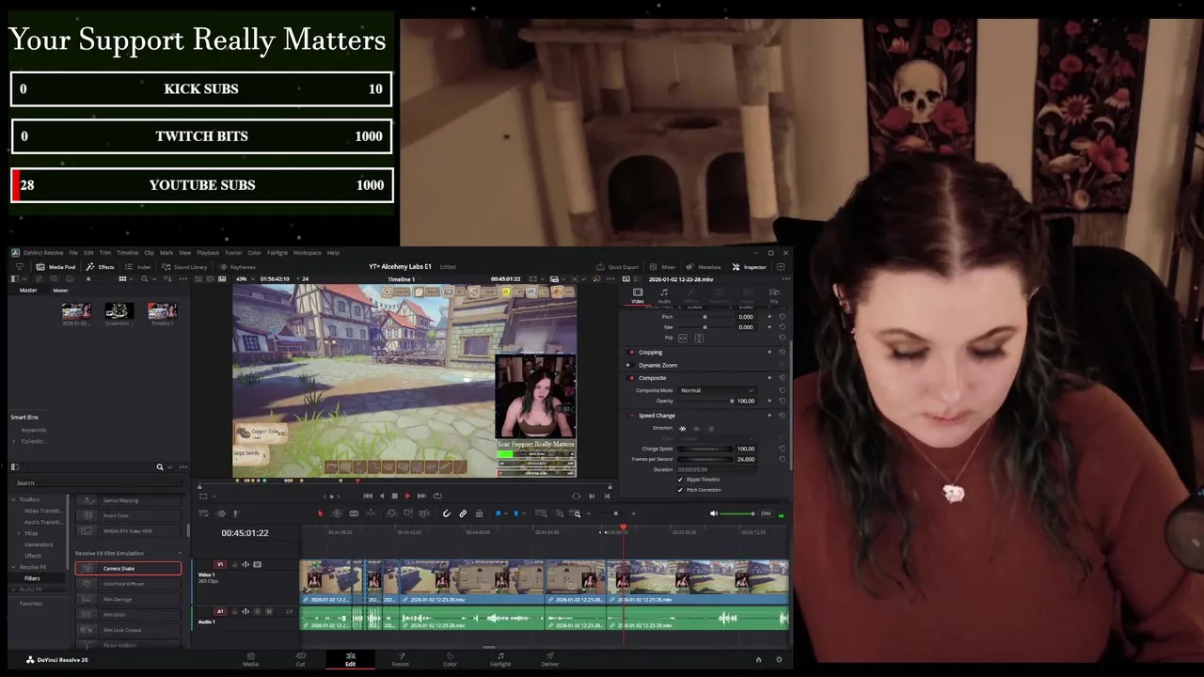
Task: Go to the Media page
Action: coord(250,659)
